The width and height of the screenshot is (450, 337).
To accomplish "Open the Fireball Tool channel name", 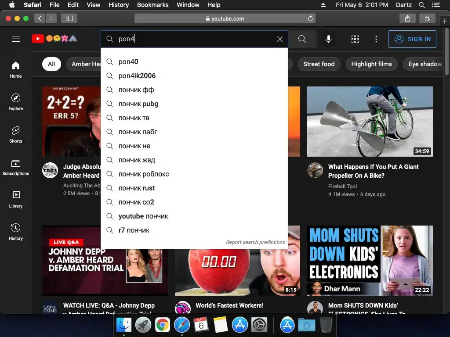I will pyautogui.click(x=342, y=186).
